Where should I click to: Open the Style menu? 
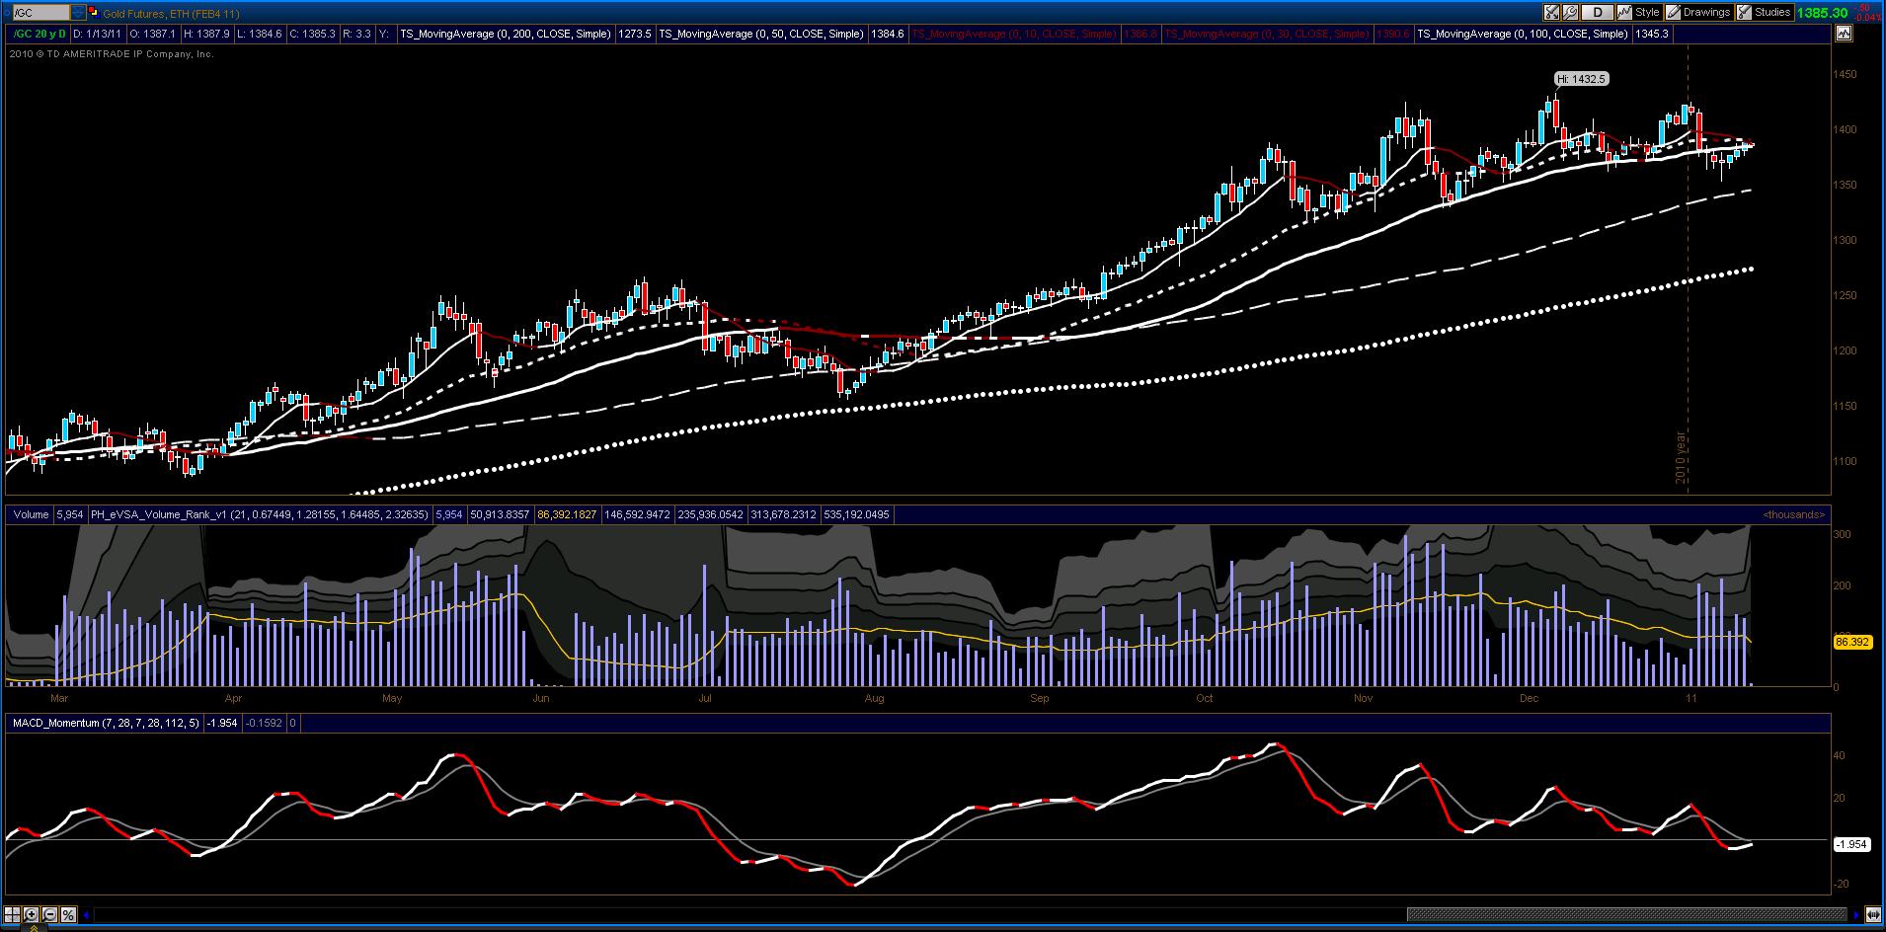click(1639, 13)
